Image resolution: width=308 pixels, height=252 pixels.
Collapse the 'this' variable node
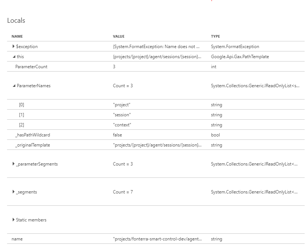coord(14,57)
